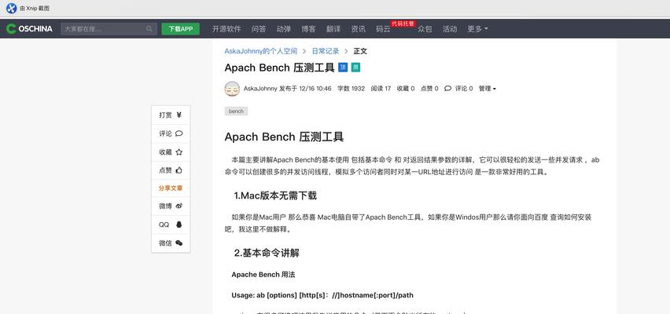This screenshot has width=670, height=314.
Task: Click the 评论 speech bubble in the sidebar
Action: pos(179,133)
